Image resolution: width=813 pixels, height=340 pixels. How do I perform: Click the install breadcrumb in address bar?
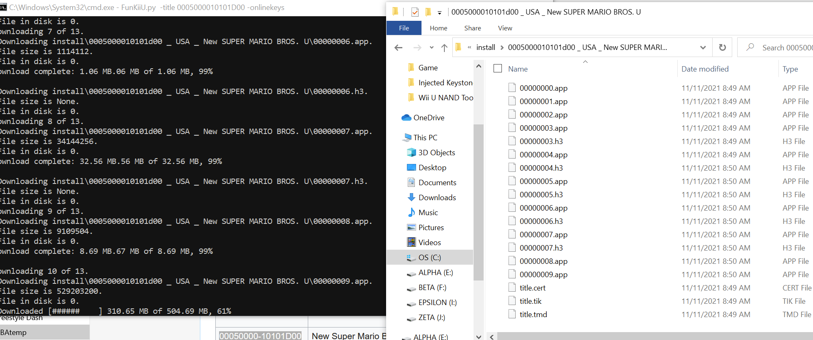click(486, 47)
